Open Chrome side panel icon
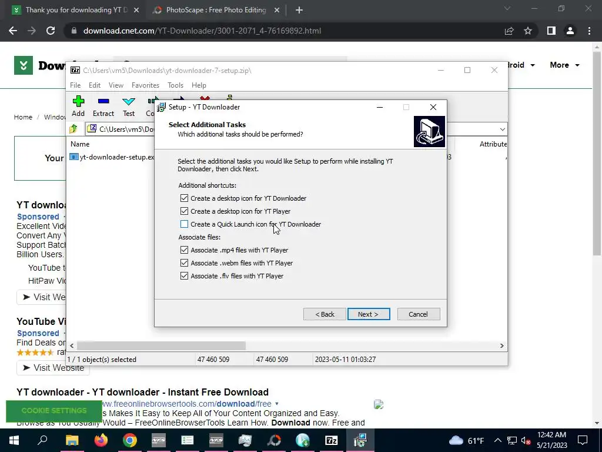The image size is (602, 452). pos(551,31)
